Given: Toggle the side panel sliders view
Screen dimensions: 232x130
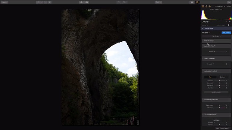Looking at the screenshot, I should [x=197, y=2].
